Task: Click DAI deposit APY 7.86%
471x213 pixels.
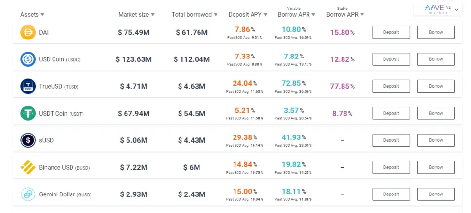Action: point(245,29)
